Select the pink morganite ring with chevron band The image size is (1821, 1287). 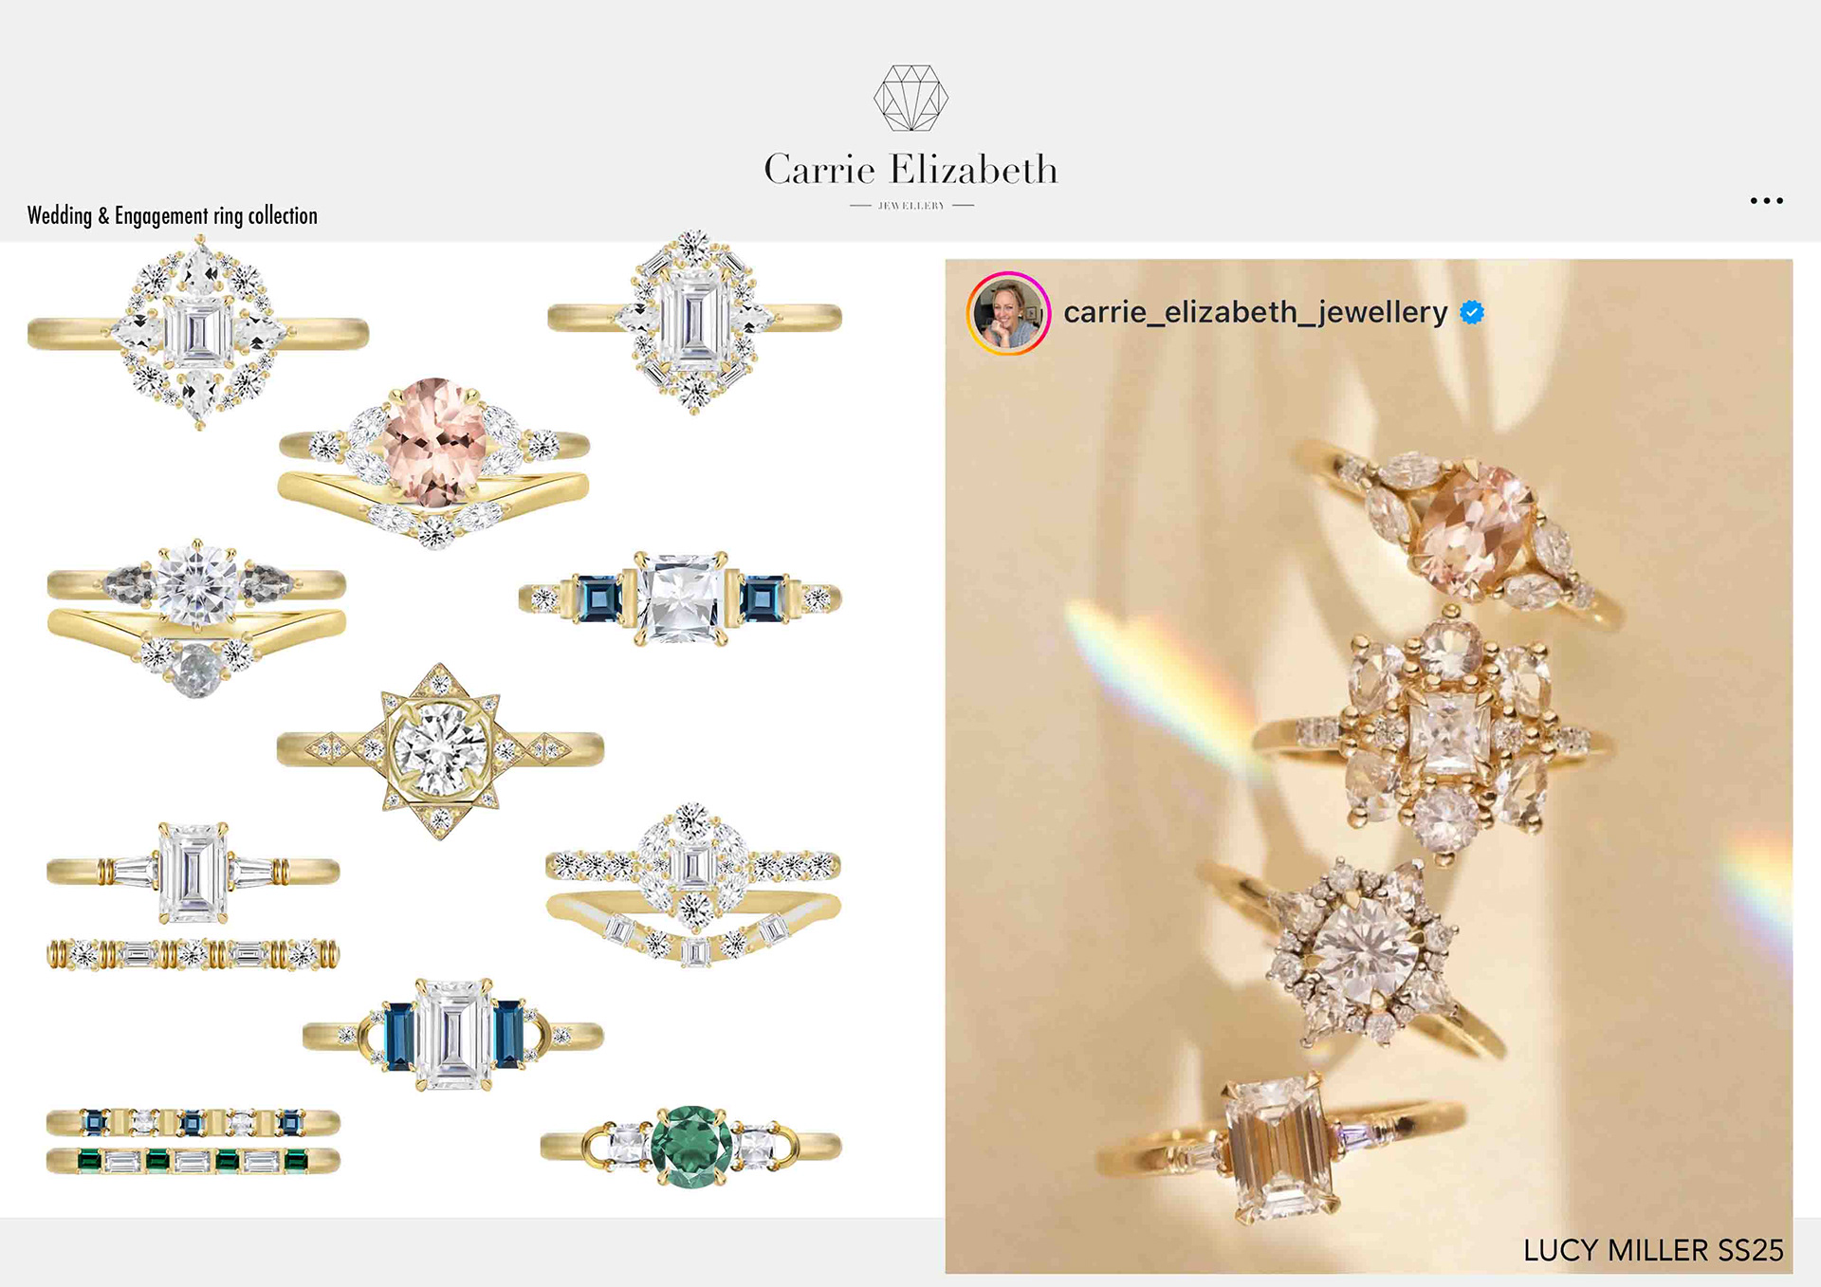click(x=433, y=463)
